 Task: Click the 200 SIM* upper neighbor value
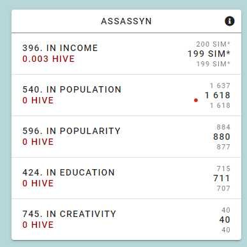[x=213, y=44]
